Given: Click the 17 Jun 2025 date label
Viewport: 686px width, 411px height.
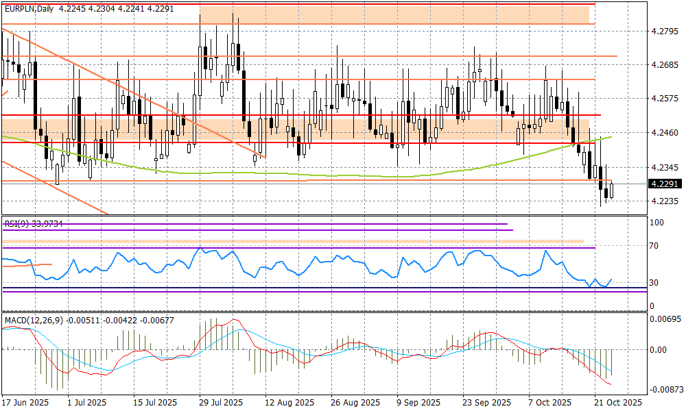Looking at the screenshot, I should (25, 403).
